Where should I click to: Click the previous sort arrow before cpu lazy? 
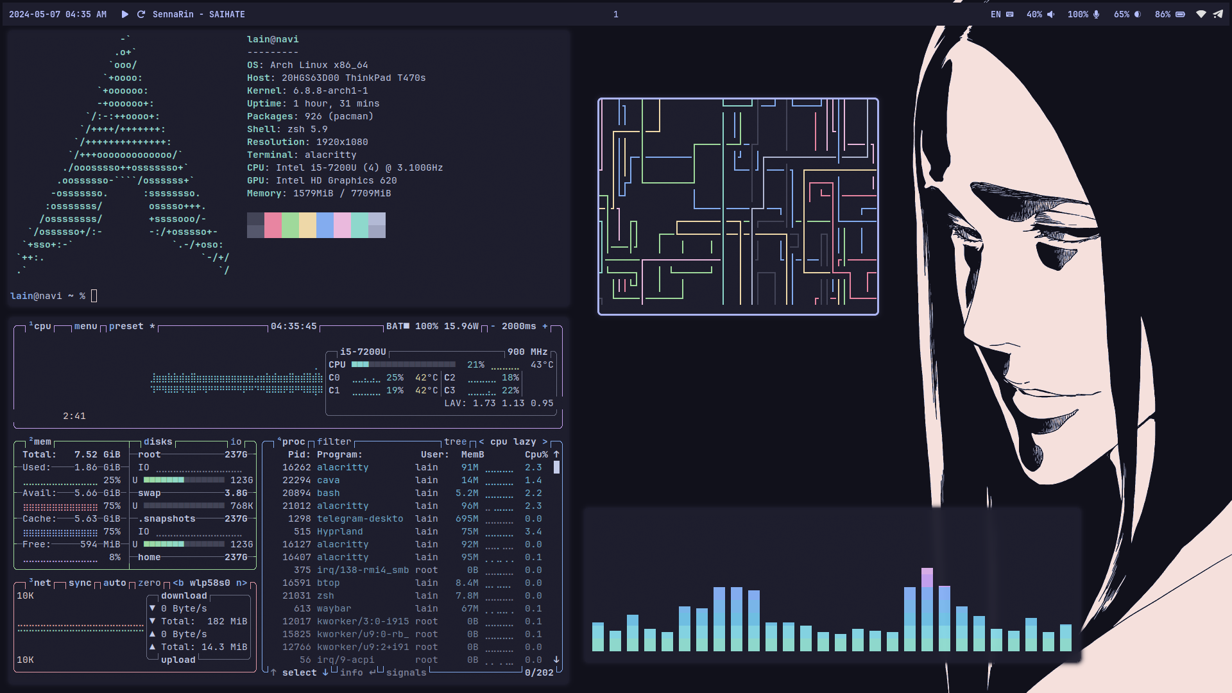482,441
